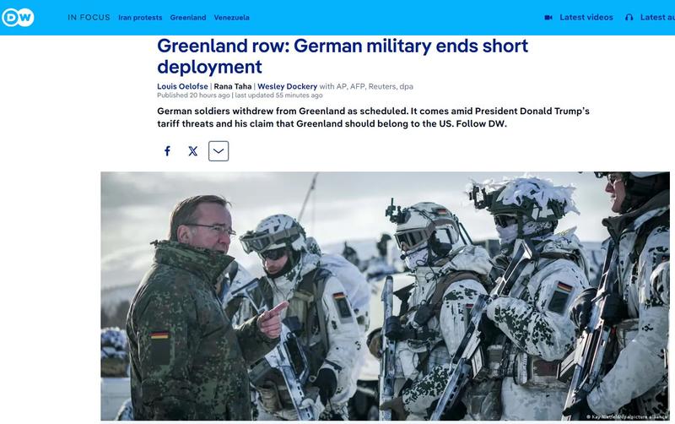Click the headphones audio icon
The width and height of the screenshot is (675, 424).
pyautogui.click(x=629, y=18)
